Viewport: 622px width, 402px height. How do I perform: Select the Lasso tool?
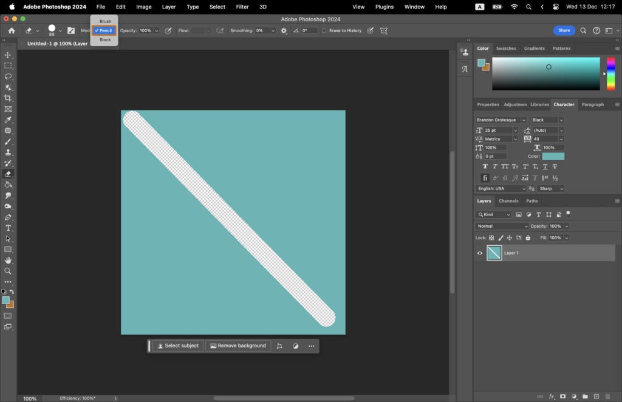pos(9,77)
